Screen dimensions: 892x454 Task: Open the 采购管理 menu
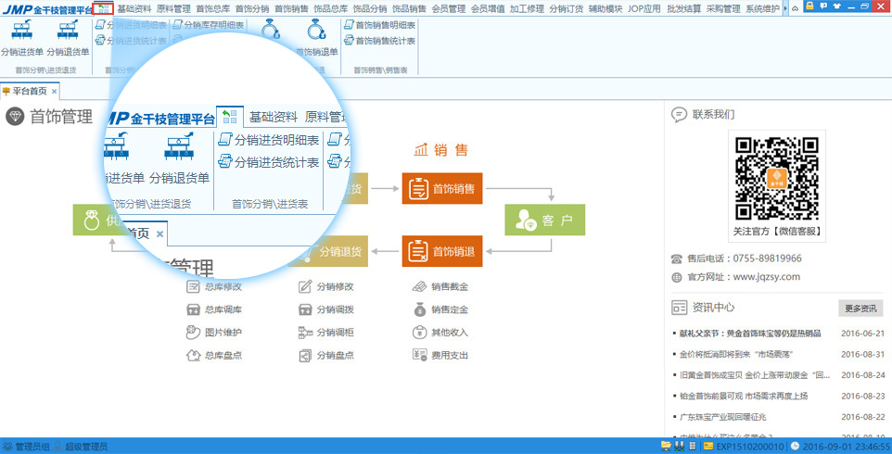point(723,8)
